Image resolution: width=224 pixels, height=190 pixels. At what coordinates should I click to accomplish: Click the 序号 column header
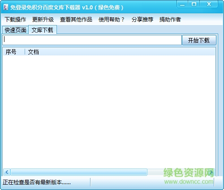click(x=14, y=52)
